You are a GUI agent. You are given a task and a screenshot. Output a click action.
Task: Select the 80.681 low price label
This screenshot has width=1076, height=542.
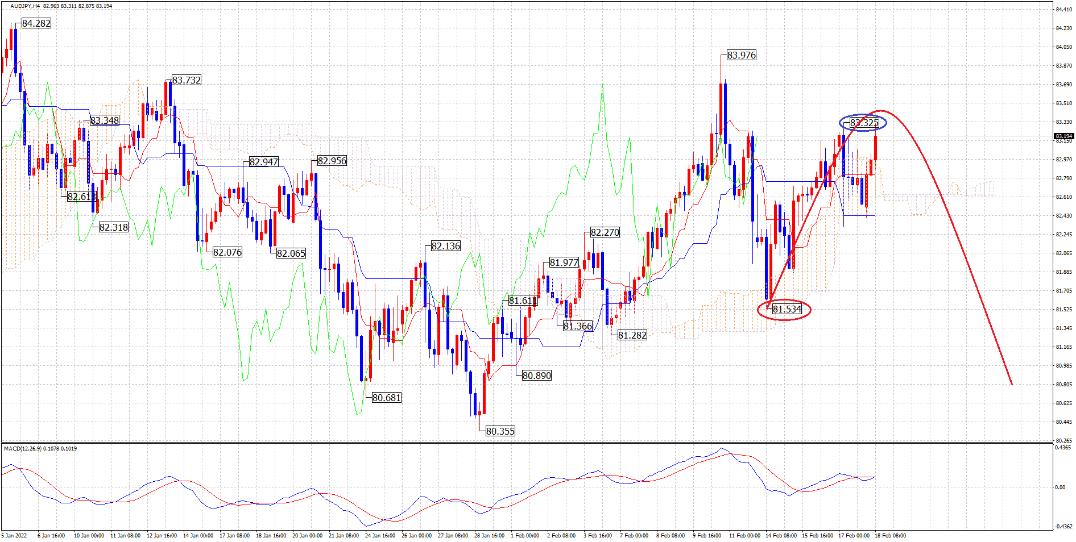coord(387,398)
